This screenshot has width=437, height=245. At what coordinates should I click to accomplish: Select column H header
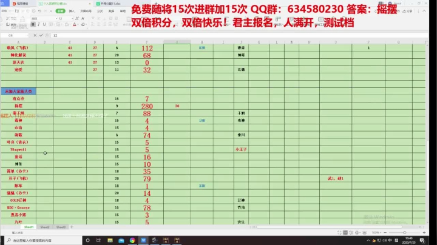[202, 42]
